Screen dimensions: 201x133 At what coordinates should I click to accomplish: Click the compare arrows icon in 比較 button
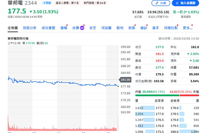click(157, 3)
